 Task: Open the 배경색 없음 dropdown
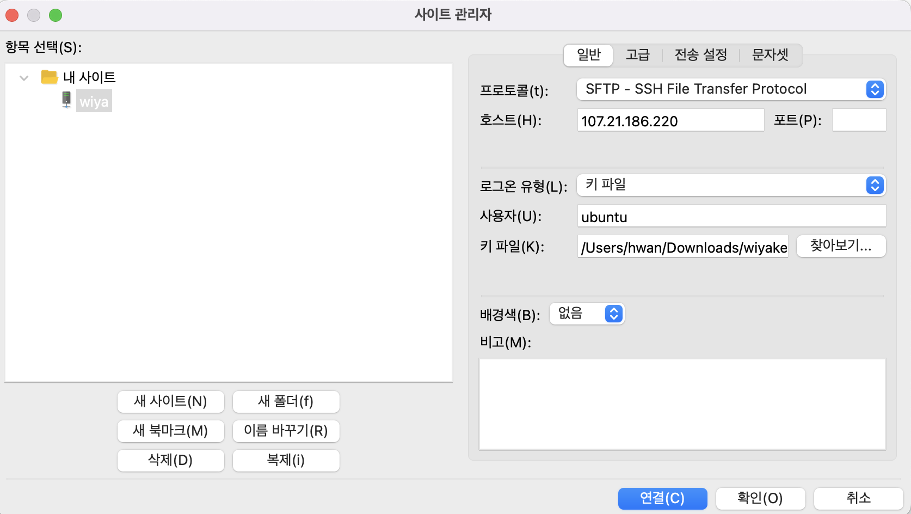coord(587,314)
